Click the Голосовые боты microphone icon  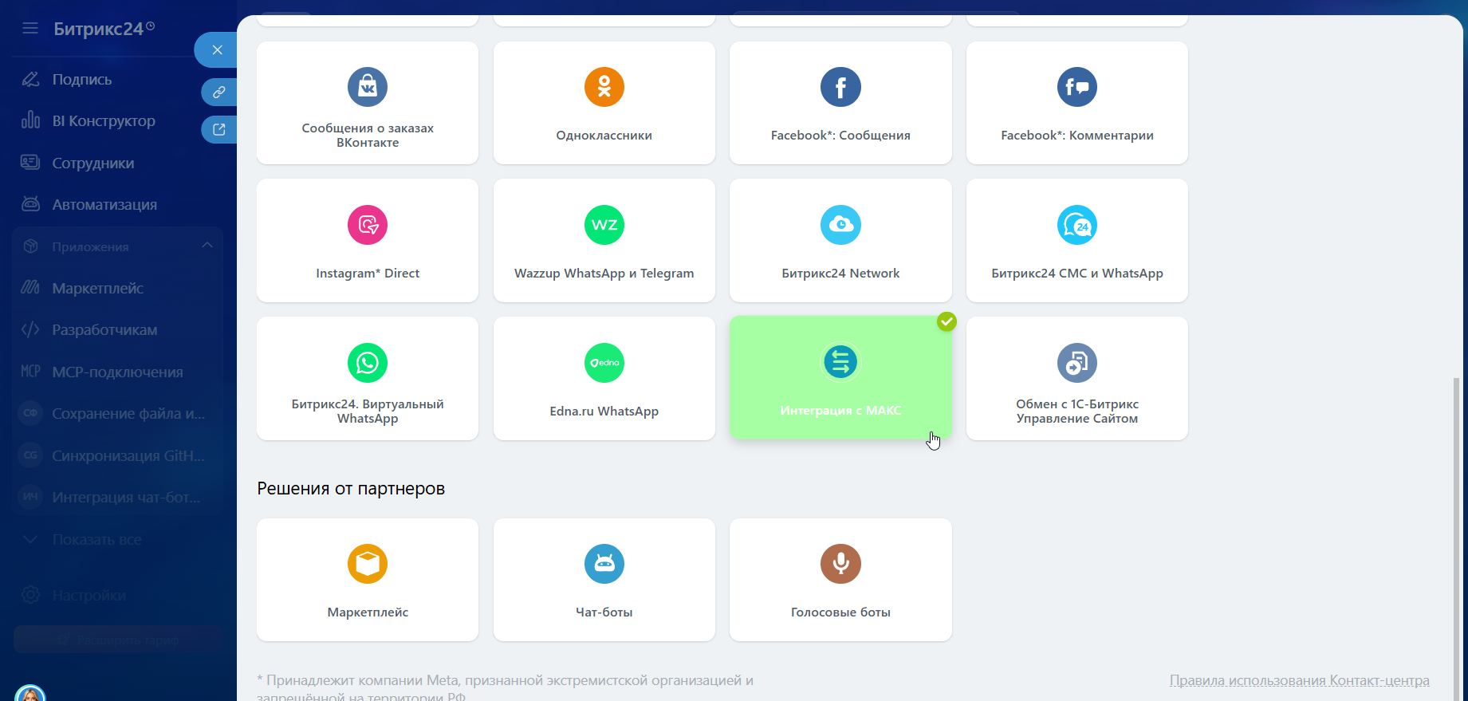pos(840,564)
